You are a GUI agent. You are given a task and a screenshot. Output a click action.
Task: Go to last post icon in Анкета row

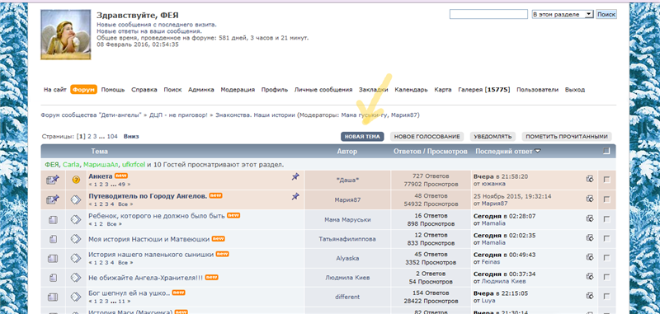[590, 179]
